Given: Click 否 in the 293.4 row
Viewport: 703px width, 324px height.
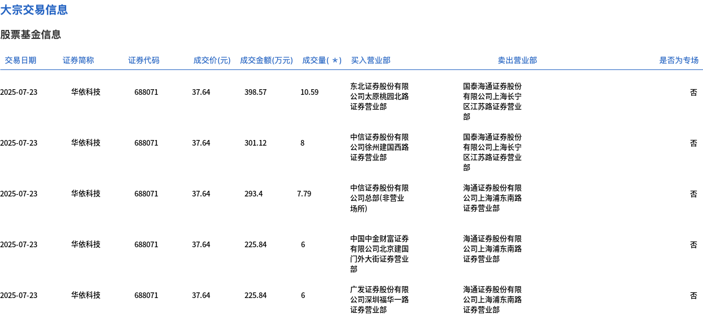Looking at the screenshot, I should 693,194.
